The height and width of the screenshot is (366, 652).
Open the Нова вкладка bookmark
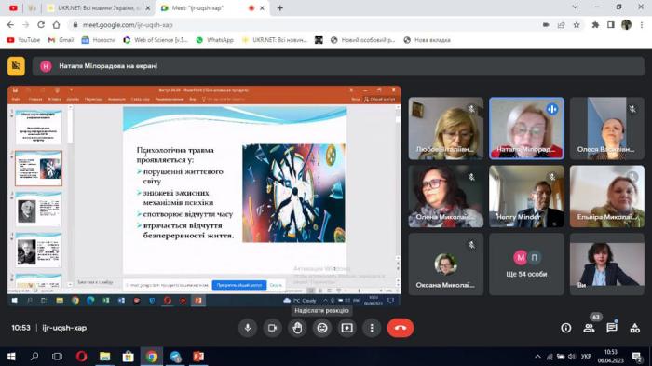click(427, 40)
